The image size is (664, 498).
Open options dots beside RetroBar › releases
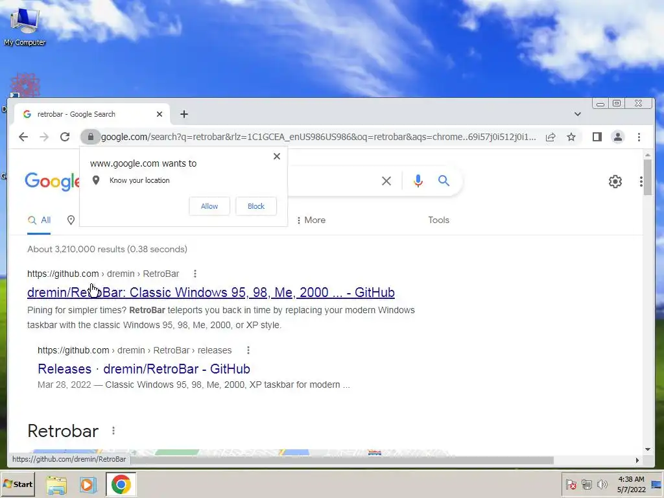[x=248, y=350]
